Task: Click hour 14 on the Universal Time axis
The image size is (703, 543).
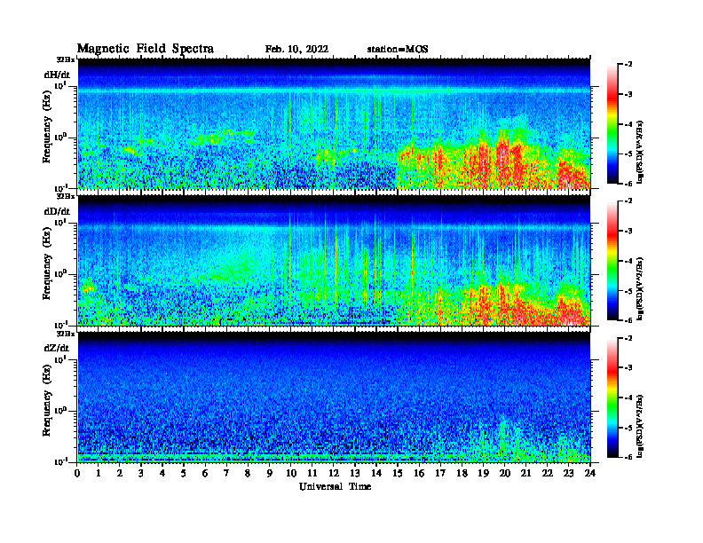Action: pos(376,473)
